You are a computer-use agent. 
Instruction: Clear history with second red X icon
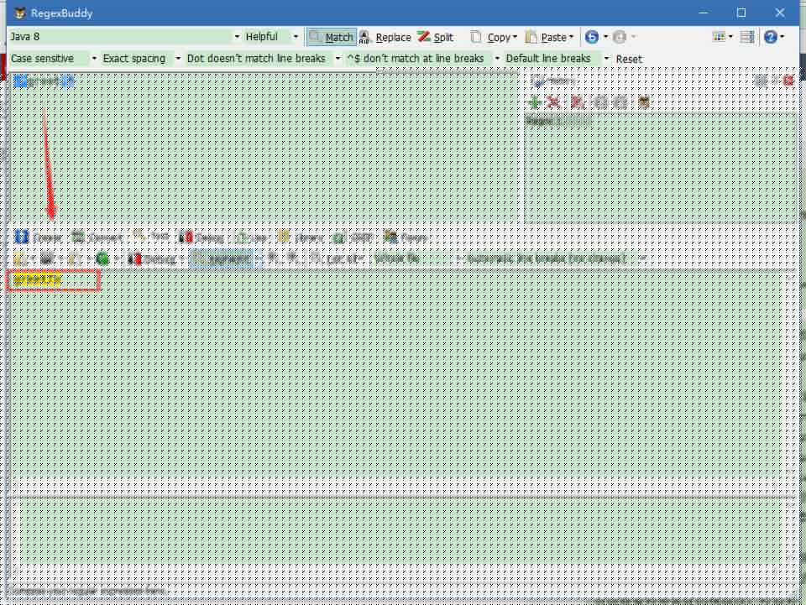(x=578, y=102)
